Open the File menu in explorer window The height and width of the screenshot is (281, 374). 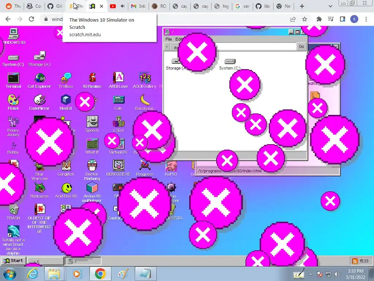tap(168, 39)
